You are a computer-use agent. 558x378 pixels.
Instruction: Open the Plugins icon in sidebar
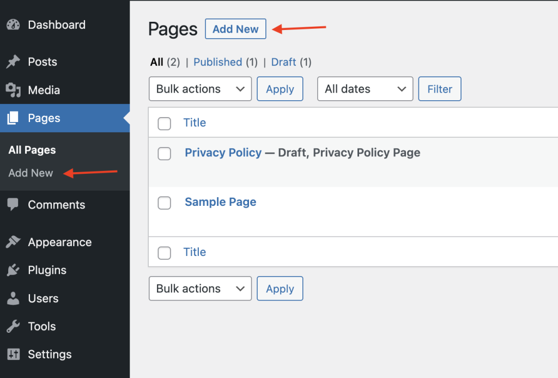tap(12, 270)
